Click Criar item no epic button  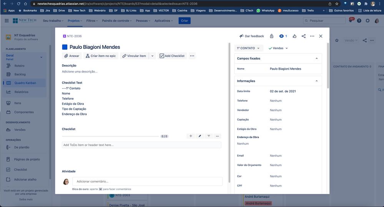coord(101,56)
